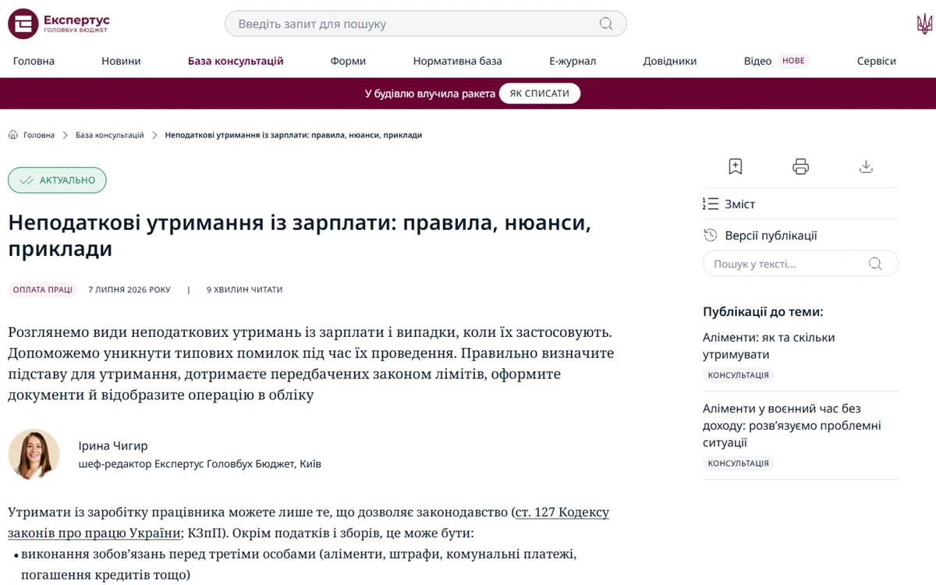Open the База консультацій menu item
Screen dimensions: 936x585
point(236,61)
